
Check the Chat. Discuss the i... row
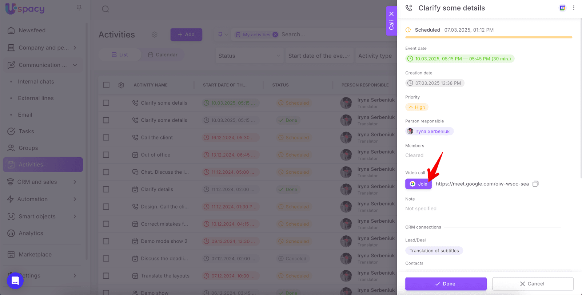106,172
